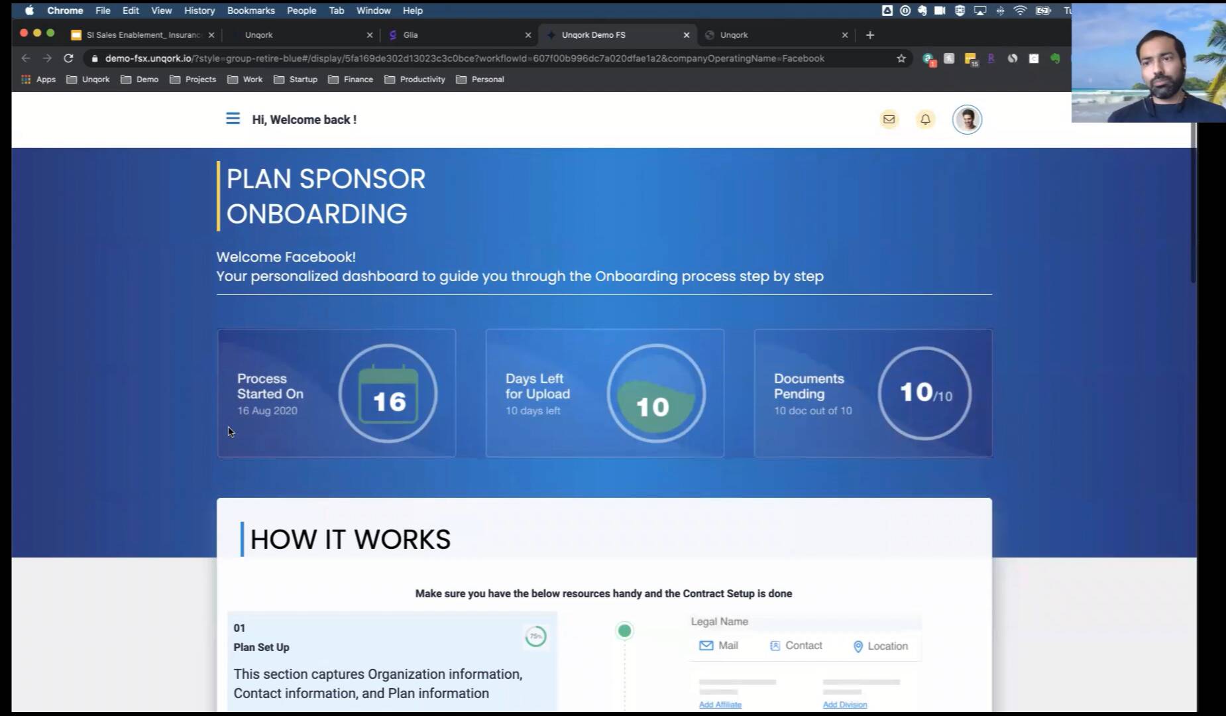Click the Documents Pending 10/10 circle
Image resolution: width=1226 pixels, height=716 pixels.
coord(925,393)
